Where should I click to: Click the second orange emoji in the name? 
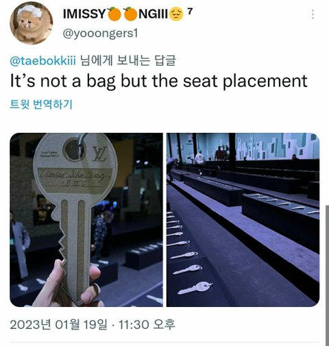[130, 14]
